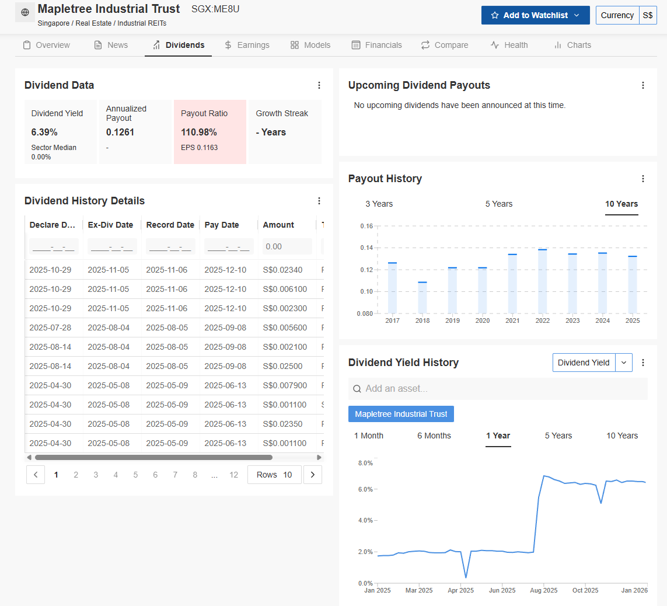Open Dividend Yield History kebab menu
Viewport: 667px width, 606px height.
click(643, 363)
